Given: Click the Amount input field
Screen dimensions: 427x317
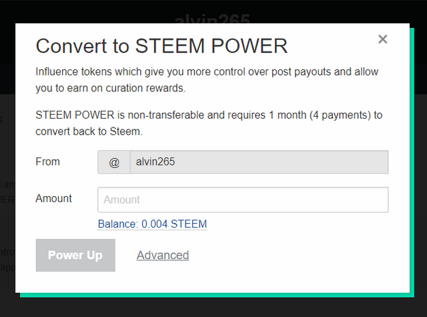Looking at the screenshot, I should (243, 200).
